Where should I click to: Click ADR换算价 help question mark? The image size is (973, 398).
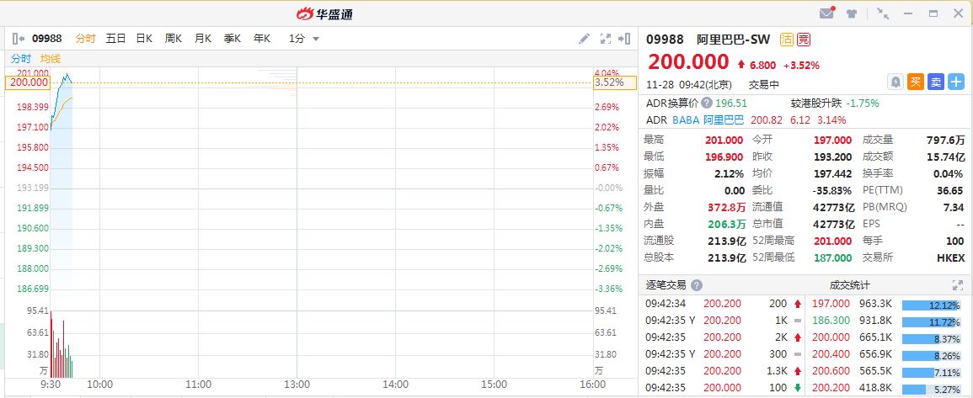point(706,103)
